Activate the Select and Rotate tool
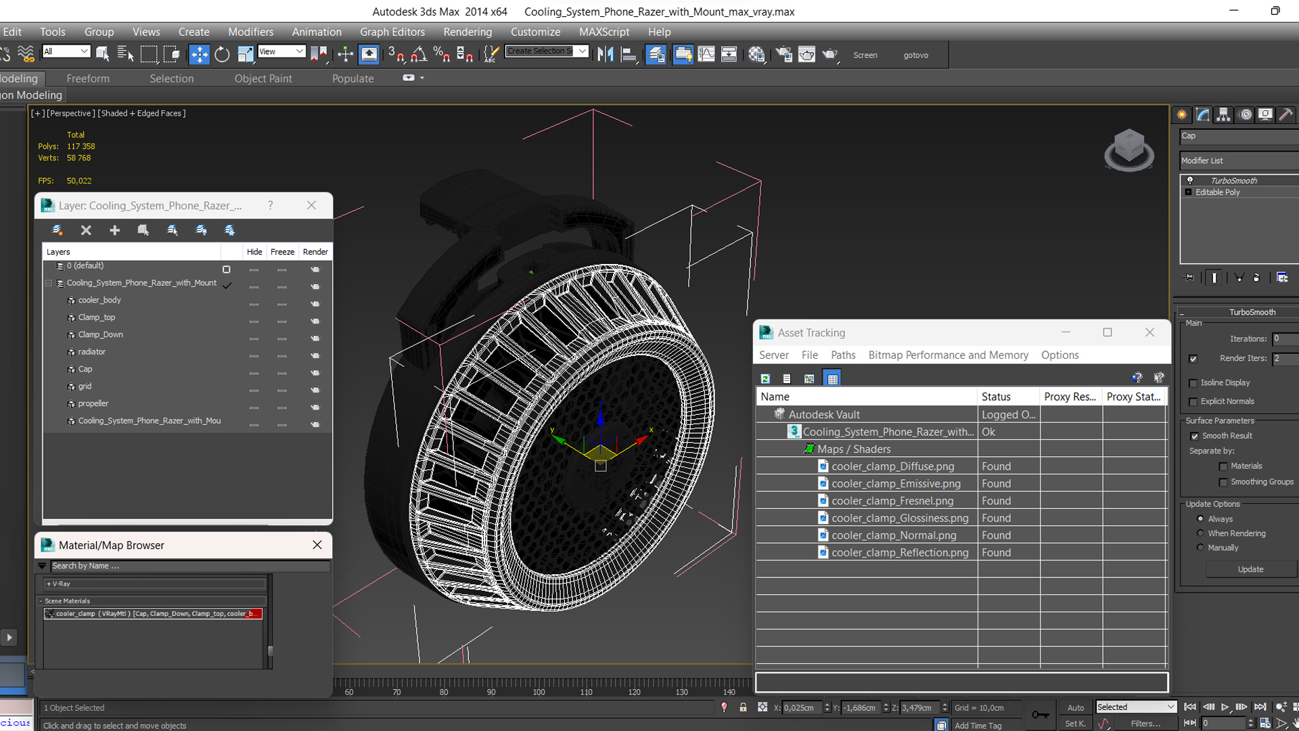 (x=222, y=54)
